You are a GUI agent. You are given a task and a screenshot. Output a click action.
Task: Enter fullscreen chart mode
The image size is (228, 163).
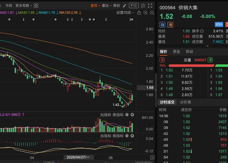coord(150,6)
